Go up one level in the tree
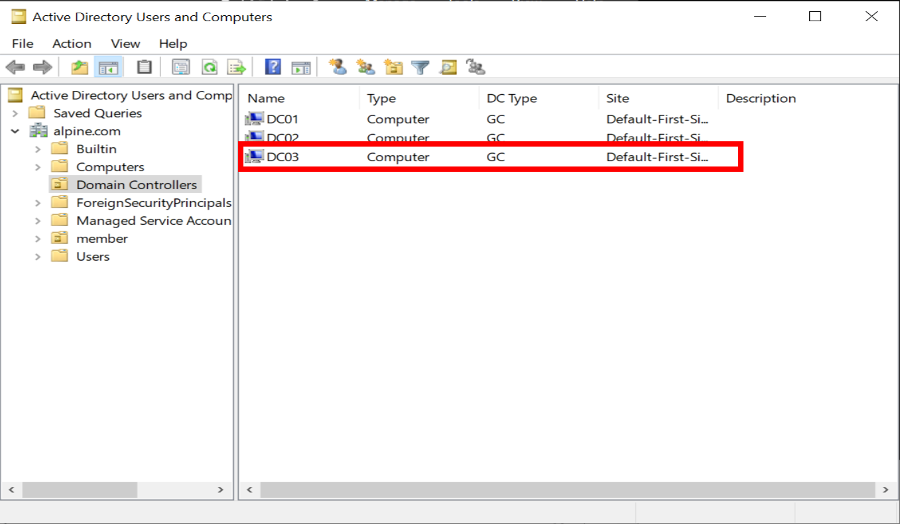900x524 pixels. [x=80, y=67]
